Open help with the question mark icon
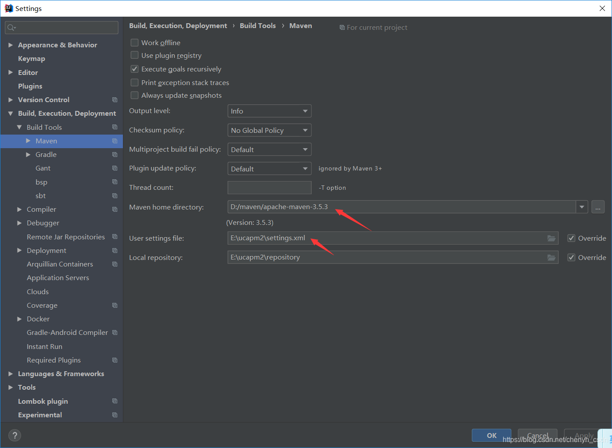This screenshot has width=612, height=448. click(14, 435)
